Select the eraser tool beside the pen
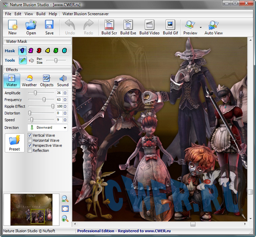 (x=32, y=61)
